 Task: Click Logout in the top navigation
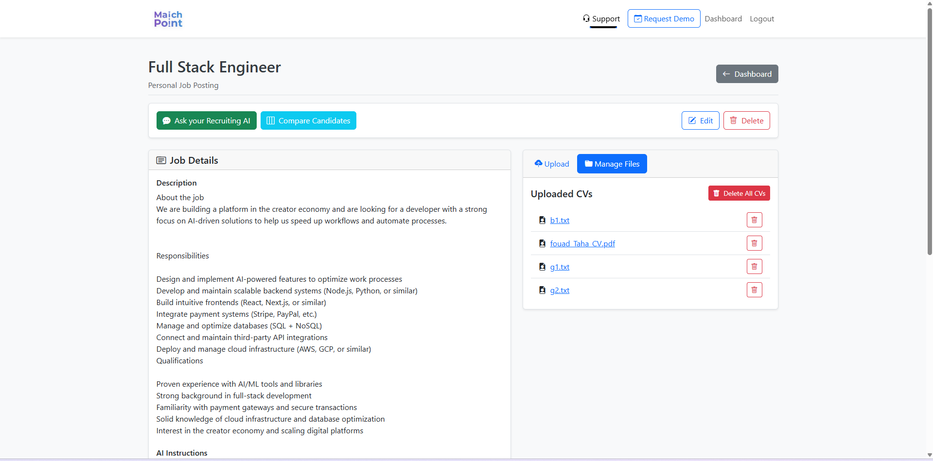tap(761, 18)
